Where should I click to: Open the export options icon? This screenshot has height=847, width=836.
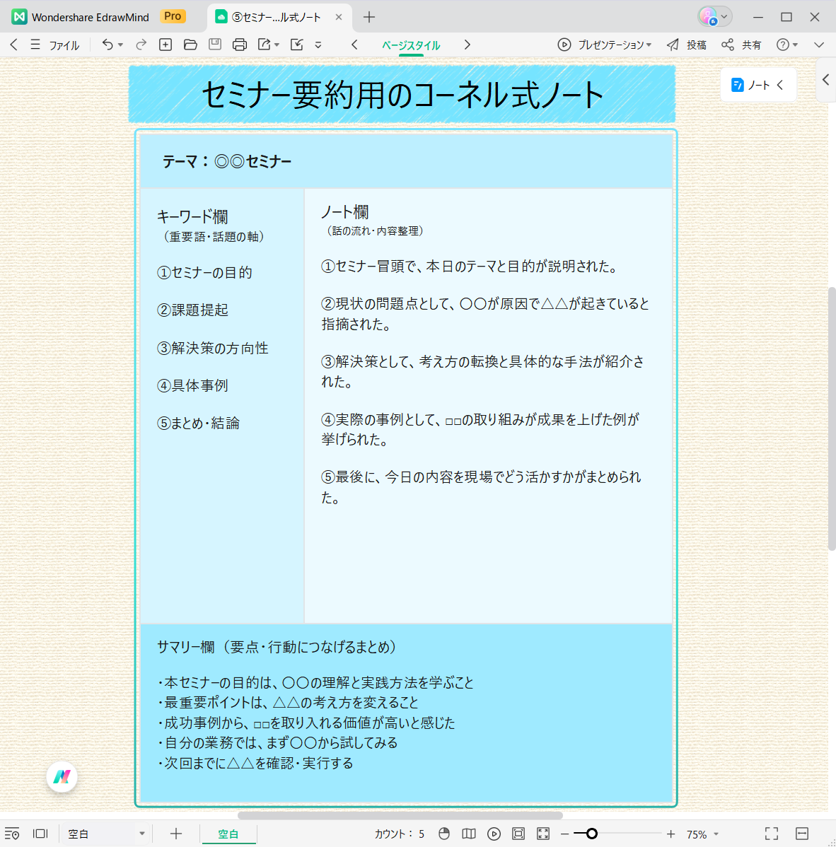tap(265, 44)
